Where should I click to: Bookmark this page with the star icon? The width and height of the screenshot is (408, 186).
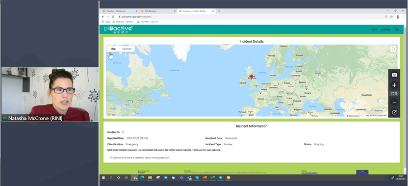tap(391, 17)
